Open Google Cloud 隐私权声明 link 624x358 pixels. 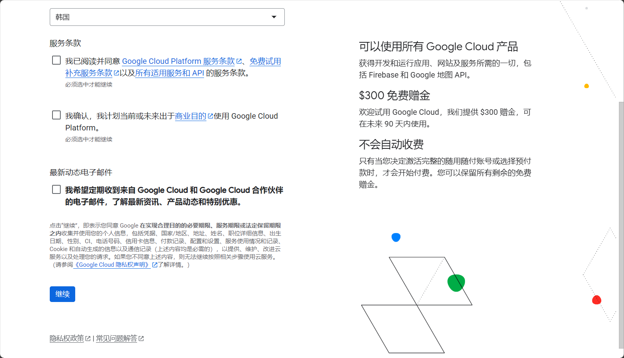(x=112, y=265)
